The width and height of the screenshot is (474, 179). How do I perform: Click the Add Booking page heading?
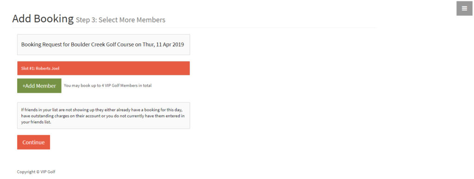pyautogui.click(x=43, y=18)
